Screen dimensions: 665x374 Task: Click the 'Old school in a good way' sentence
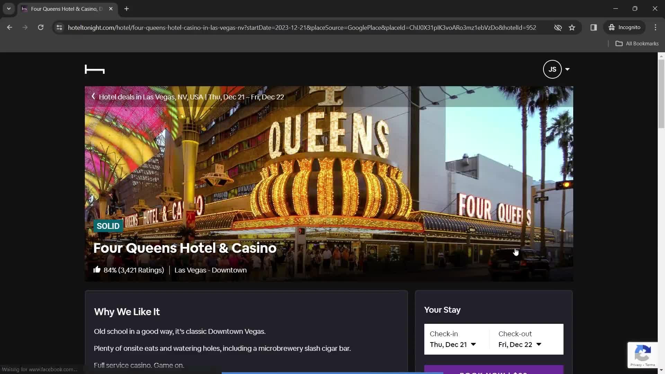180,331
